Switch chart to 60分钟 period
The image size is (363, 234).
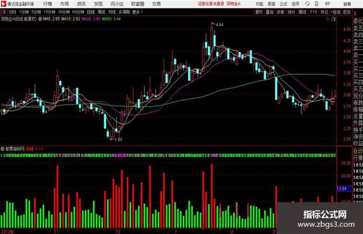[78, 12]
